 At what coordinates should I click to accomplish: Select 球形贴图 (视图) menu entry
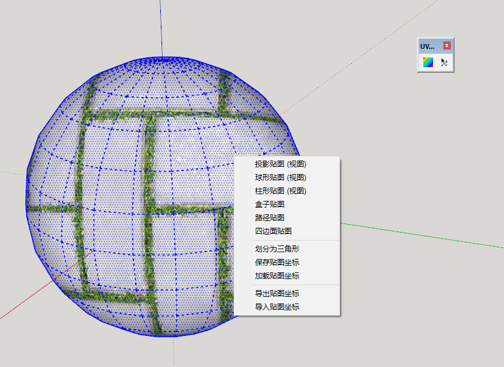point(280,177)
